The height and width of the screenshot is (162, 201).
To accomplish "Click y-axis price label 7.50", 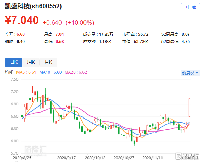I will point(14,79).
